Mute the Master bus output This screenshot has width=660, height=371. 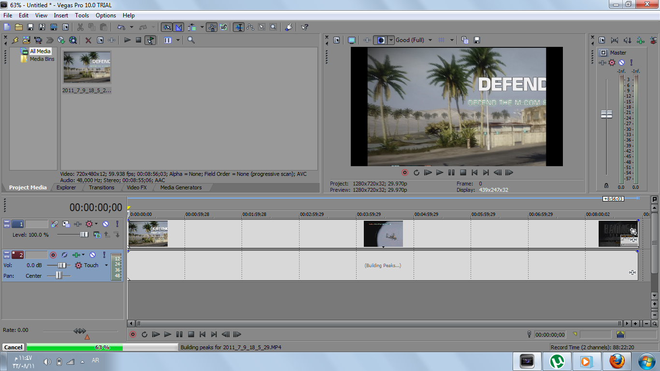(x=621, y=63)
